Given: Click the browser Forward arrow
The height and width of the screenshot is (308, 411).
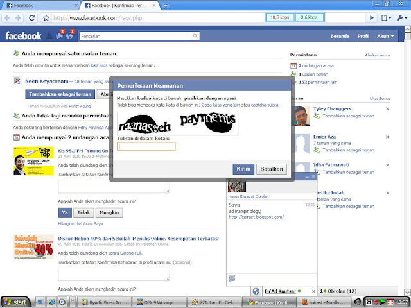Looking at the screenshot, I should (x=18, y=18).
